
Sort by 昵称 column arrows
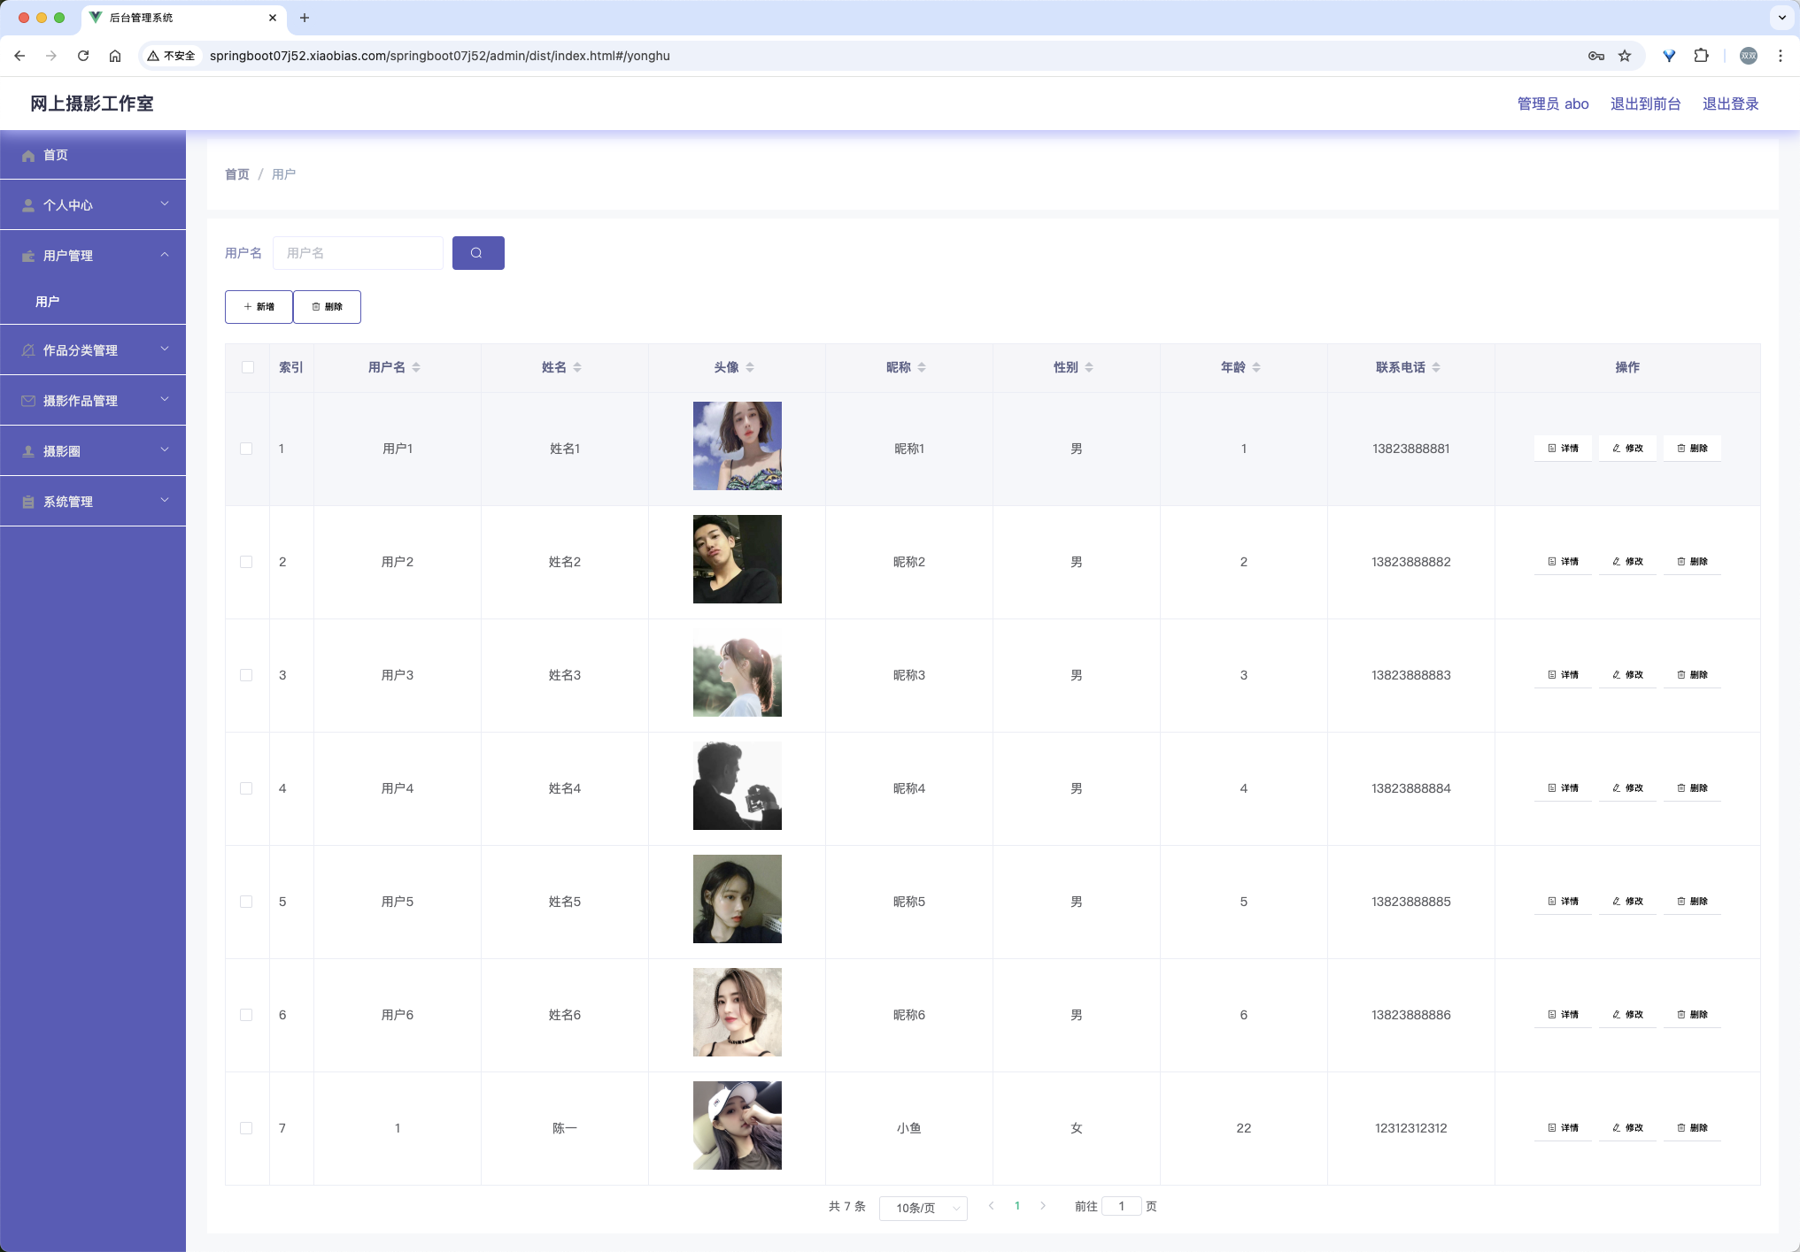(x=922, y=367)
